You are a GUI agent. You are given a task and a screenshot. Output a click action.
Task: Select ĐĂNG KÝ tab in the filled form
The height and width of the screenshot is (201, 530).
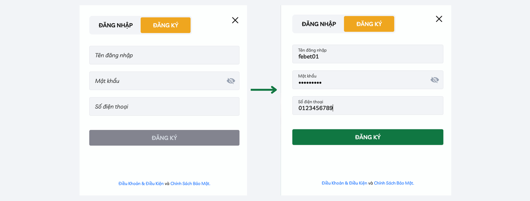click(369, 24)
